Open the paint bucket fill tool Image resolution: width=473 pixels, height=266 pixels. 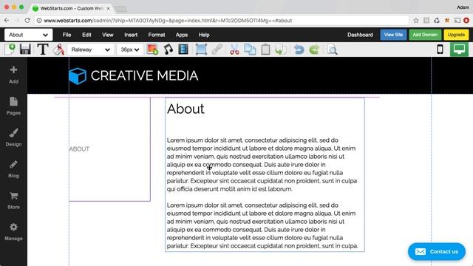58,50
